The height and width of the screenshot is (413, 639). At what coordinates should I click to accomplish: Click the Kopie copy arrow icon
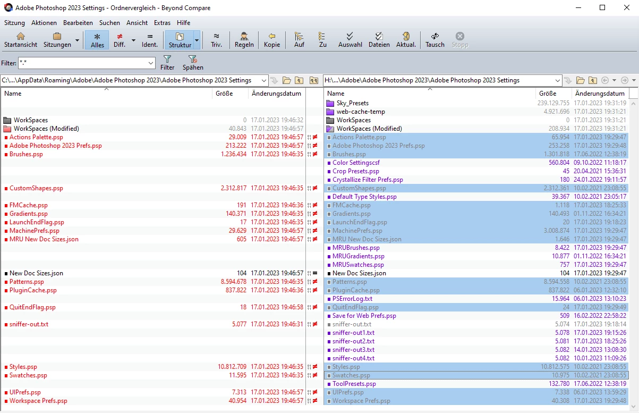click(x=272, y=36)
